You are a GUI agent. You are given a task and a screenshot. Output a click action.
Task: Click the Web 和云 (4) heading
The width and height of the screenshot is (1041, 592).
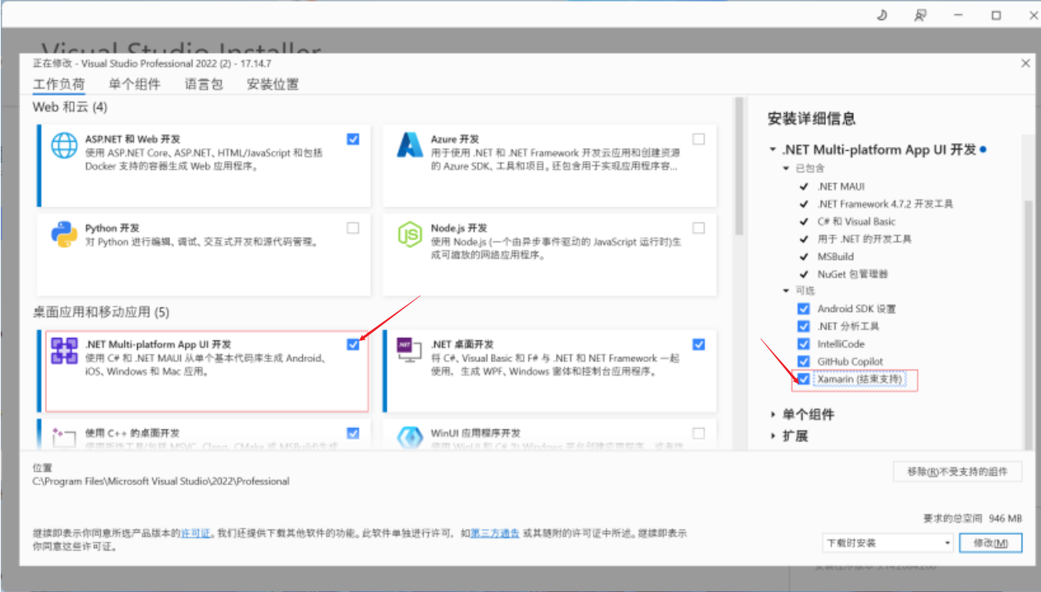pyautogui.click(x=70, y=107)
